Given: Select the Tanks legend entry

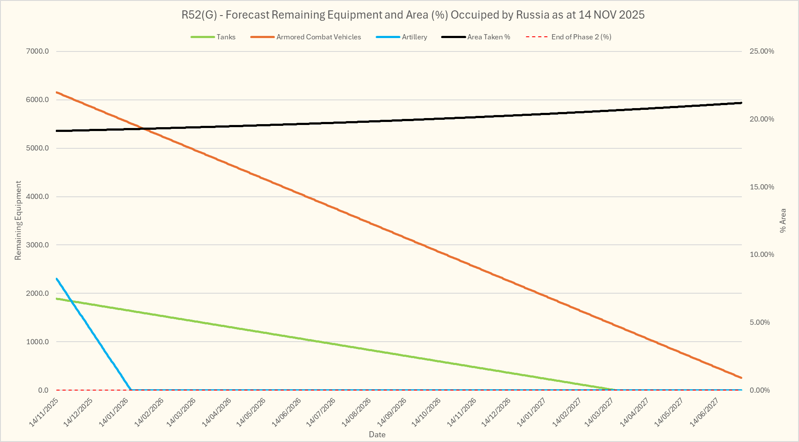Looking at the screenshot, I should tap(226, 37).
